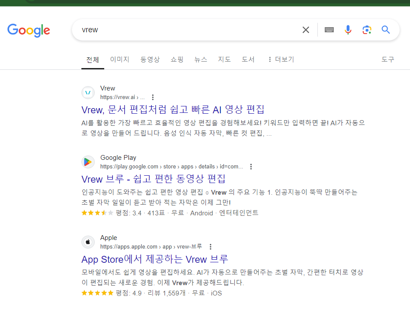The height and width of the screenshot is (314, 410).
Task: Clear the search query with X icon
Action: (x=306, y=30)
